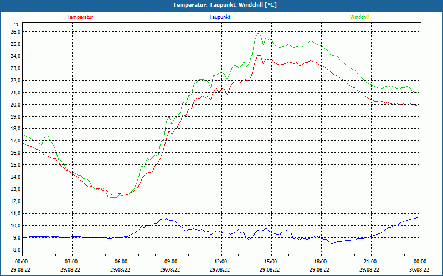Click the 19,0 y-axis value

click(16, 116)
